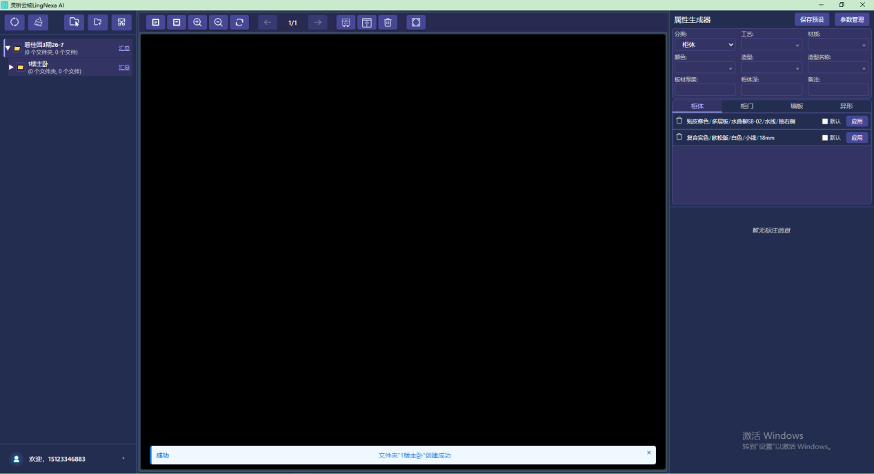874x474 pixels.
Task: Open the 颜色 dropdown
Action: (705, 68)
